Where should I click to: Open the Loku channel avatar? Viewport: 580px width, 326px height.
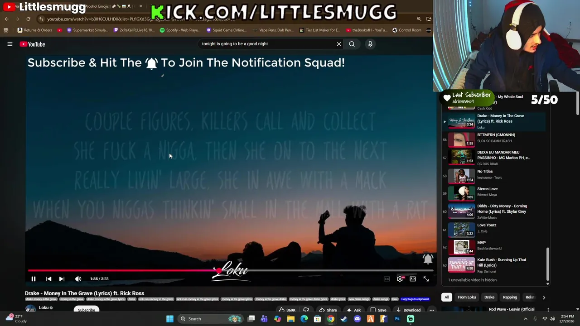point(30,309)
